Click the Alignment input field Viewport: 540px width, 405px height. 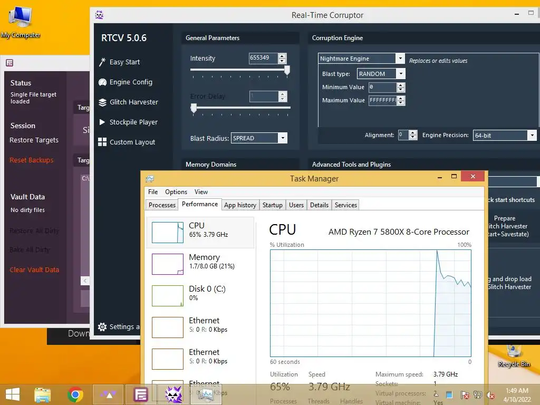coord(403,135)
